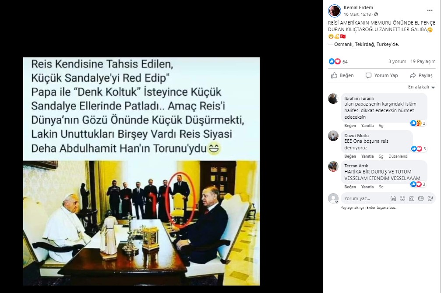Open the emoji picker in comment box
This screenshot has height=293, width=441.
(402, 198)
